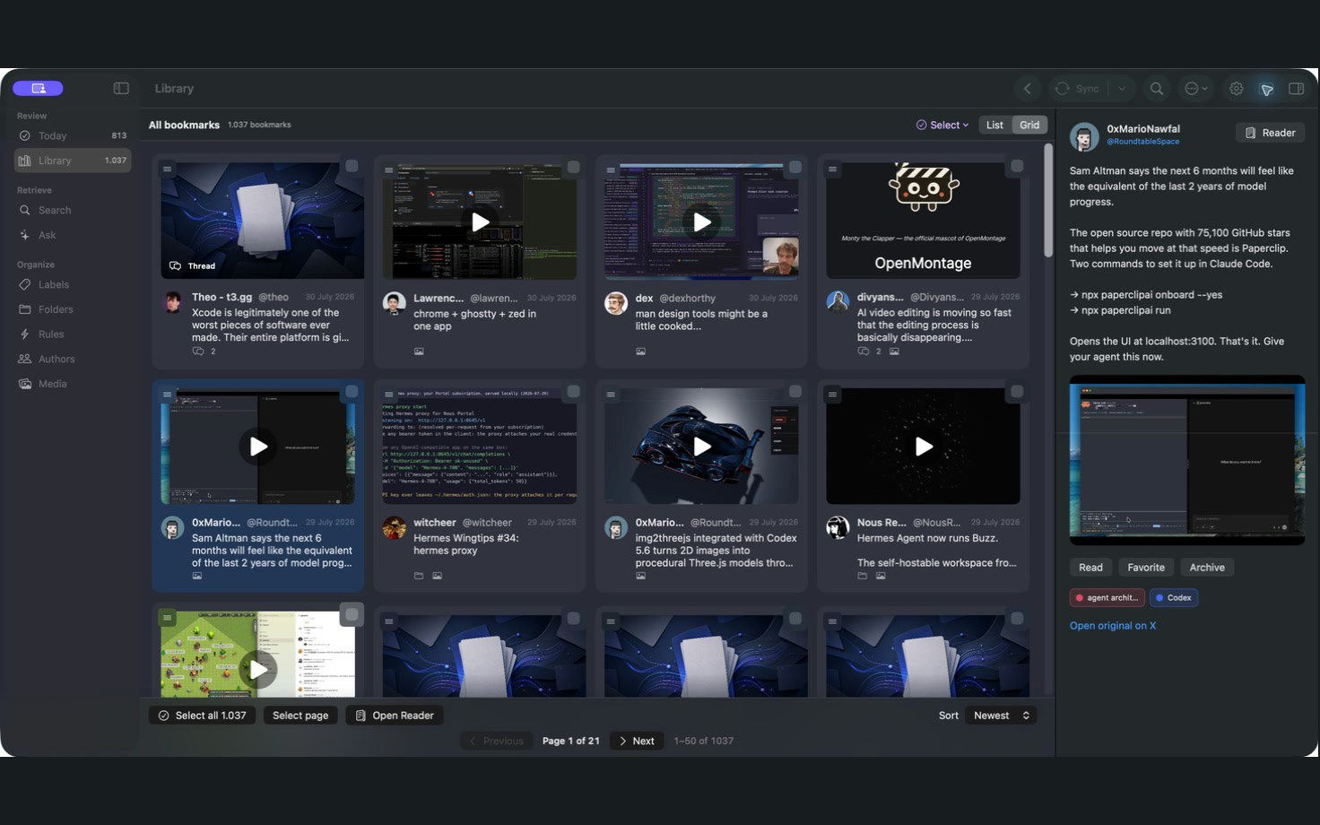Open the toolbar search magnifier
Screen dimensions: 1320x825
click(1157, 89)
